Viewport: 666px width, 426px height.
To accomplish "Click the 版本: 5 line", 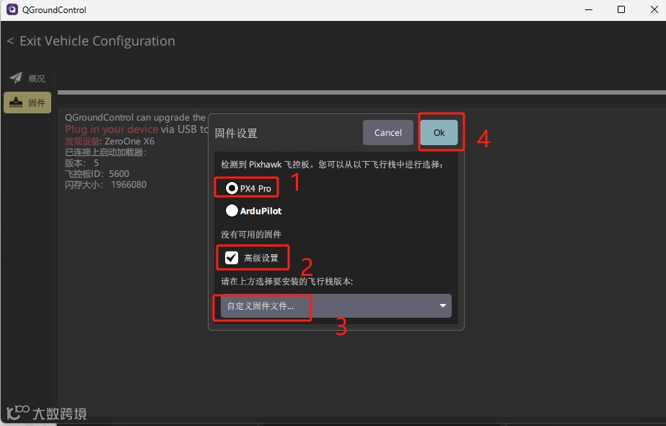I will click(82, 163).
